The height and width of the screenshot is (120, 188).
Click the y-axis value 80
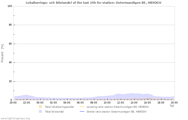(10, 25)
